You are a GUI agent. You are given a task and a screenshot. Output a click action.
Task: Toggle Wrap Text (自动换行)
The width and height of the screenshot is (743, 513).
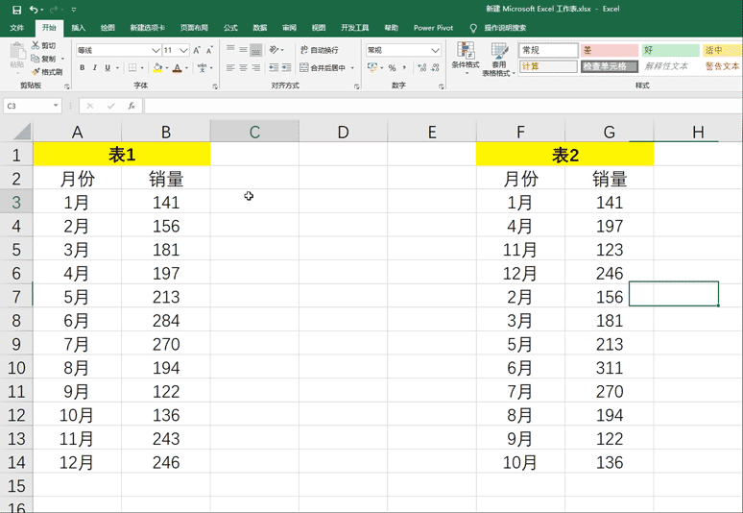(318, 50)
